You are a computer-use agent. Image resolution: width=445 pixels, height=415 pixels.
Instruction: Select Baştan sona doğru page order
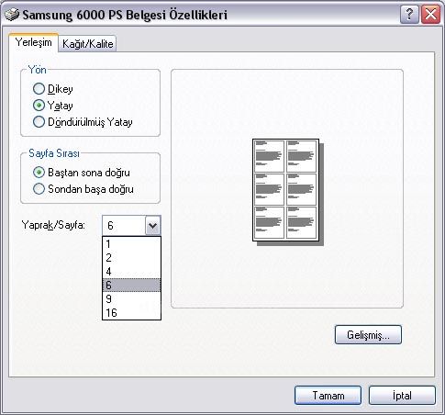(39, 173)
